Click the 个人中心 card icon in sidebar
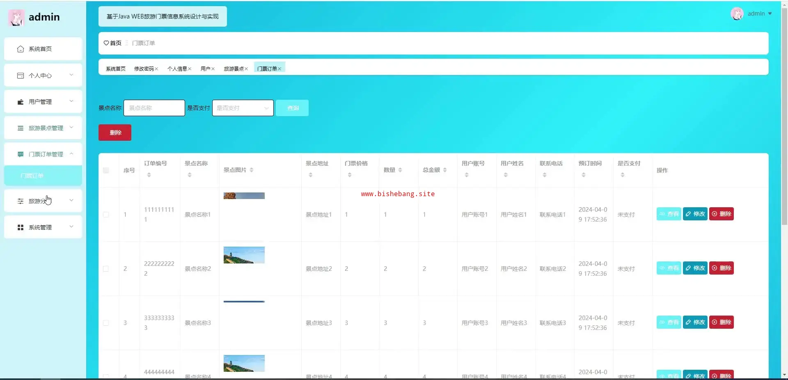 tap(21, 76)
